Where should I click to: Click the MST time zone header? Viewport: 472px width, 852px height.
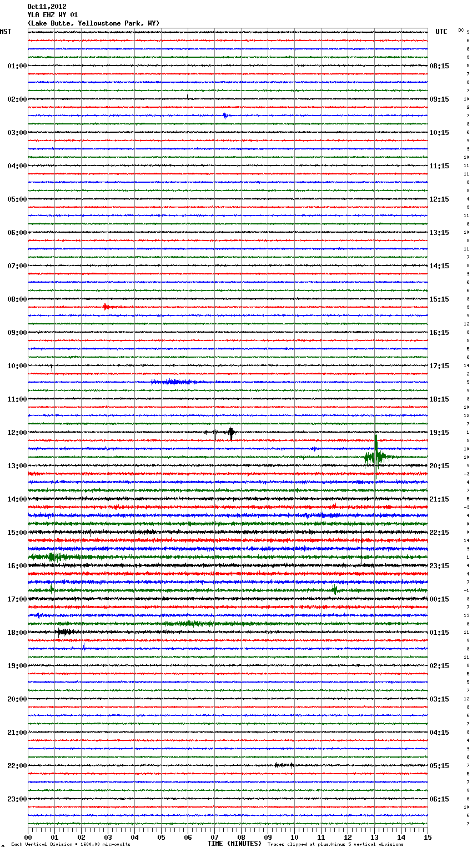(6, 32)
